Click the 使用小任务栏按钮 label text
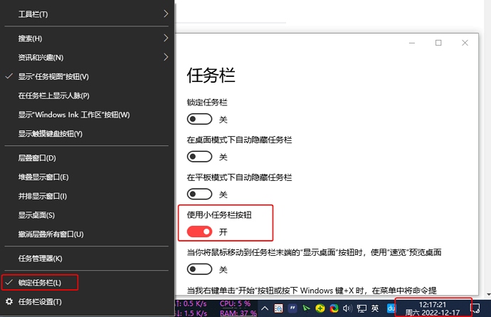Screen dimensions: 491x317 (219, 215)
